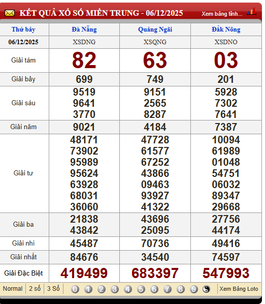The height and width of the screenshot is (304, 265).
Task: Click Giải năm number 9021
Action: [84, 127]
